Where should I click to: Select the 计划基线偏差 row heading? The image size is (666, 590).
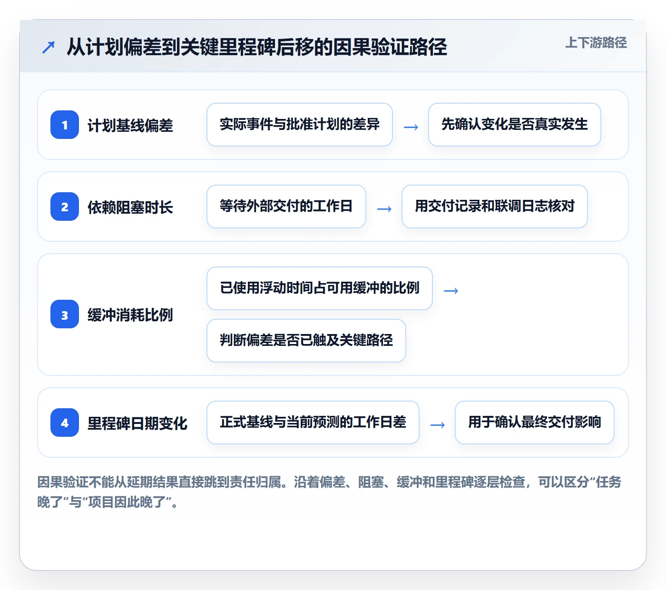(x=130, y=126)
